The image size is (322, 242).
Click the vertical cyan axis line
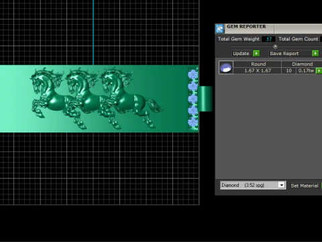[x=93, y=32]
